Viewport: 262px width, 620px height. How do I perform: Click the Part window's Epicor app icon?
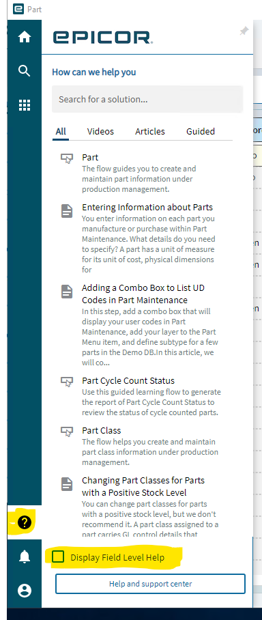click(18, 9)
